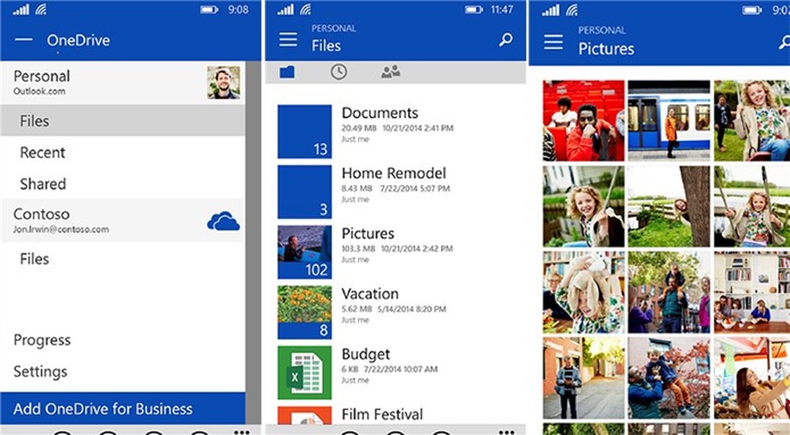Open Vacation folder tile showing 8
Screen dimensions: 790x435
click(304, 313)
